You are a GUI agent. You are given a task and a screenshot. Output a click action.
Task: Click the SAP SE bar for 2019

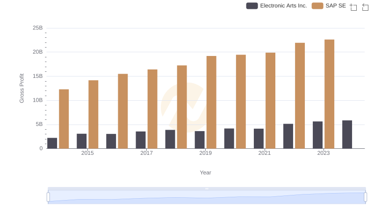pos(211,102)
